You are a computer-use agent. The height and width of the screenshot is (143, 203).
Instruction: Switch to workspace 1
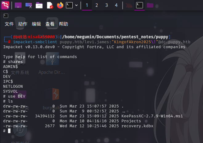(87, 5)
